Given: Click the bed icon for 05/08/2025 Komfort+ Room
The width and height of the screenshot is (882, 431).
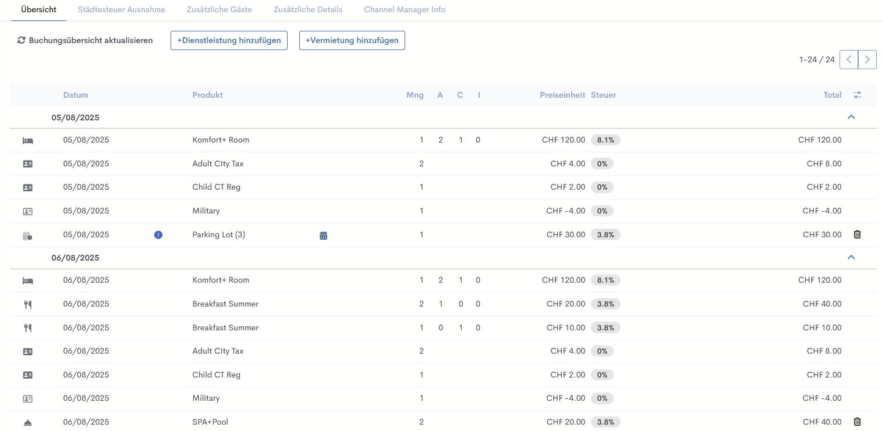Looking at the screenshot, I should pyautogui.click(x=27, y=140).
